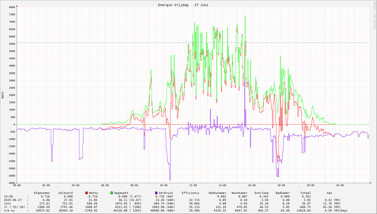Click the Gas column header
Image resolution: width=377 pixels, height=214 pixels.
point(329,193)
